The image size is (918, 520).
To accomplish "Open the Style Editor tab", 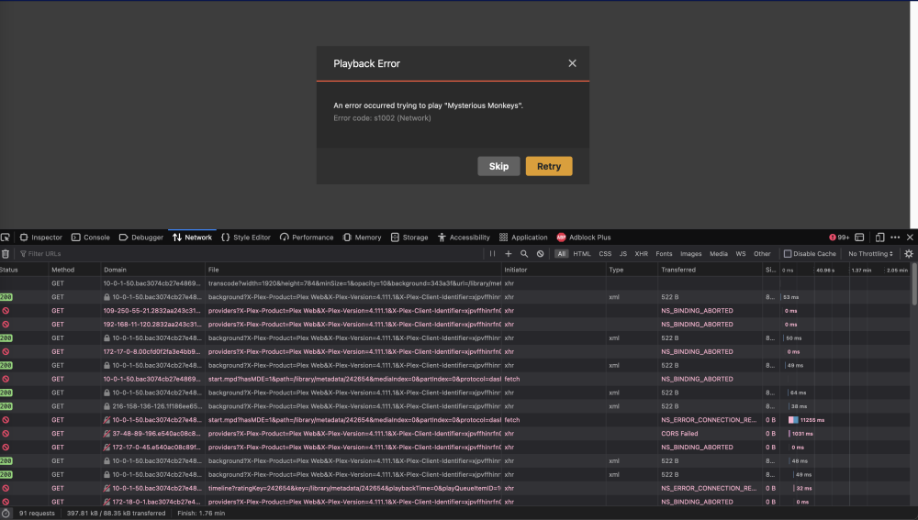I will pyautogui.click(x=246, y=238).
